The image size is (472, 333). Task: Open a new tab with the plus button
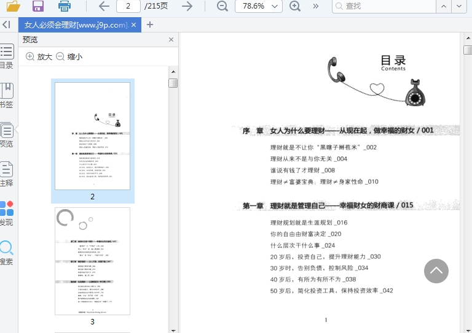[x=150, y=25]
